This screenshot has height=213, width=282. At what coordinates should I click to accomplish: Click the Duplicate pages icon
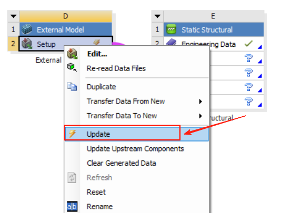(72, 86)
